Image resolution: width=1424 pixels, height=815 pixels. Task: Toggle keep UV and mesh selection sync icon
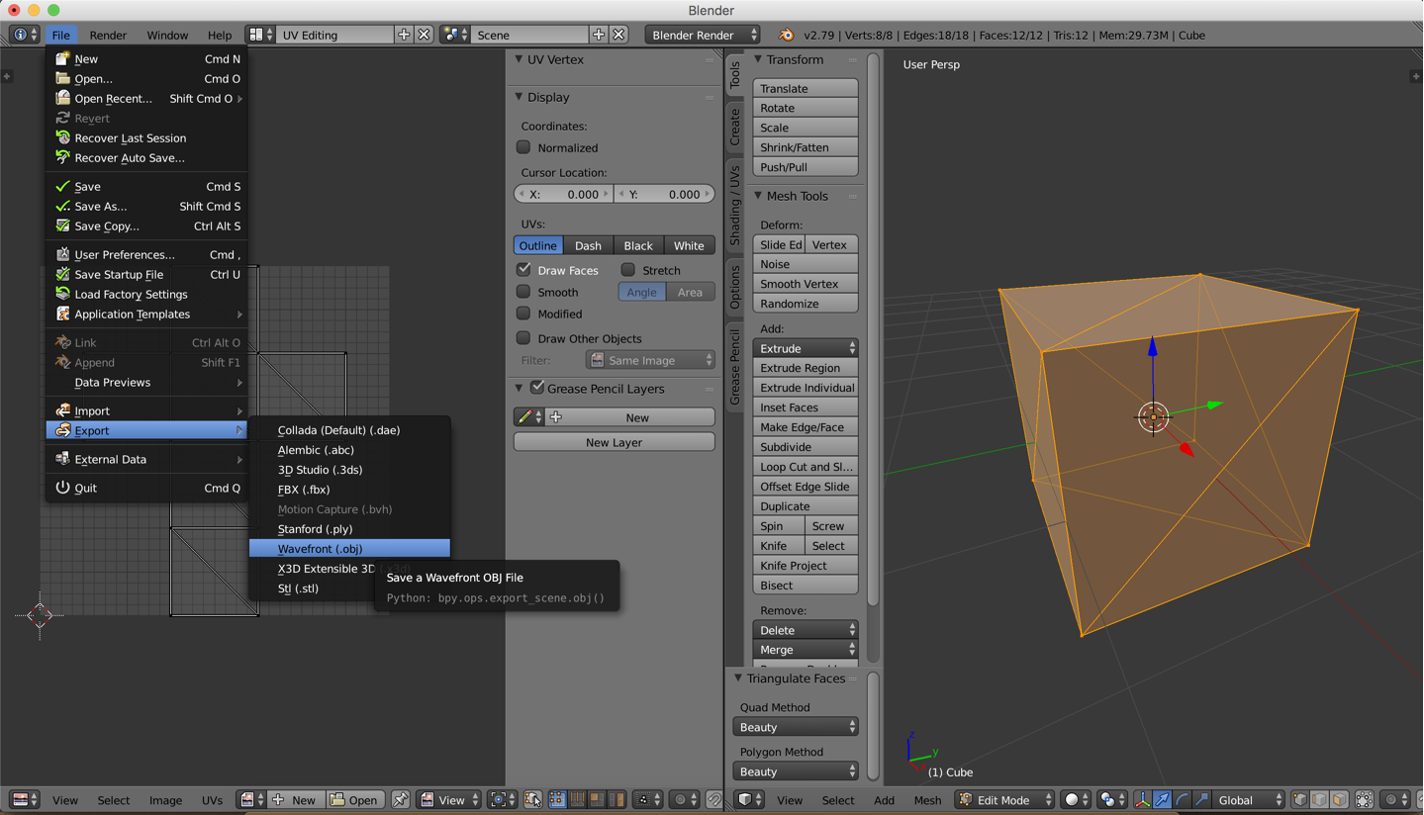click(533, 799)
